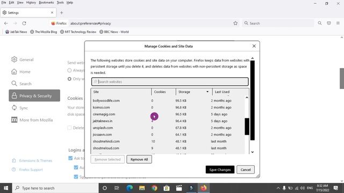This screenshot has height=193, width=344.
Task: Open the Firefox hamburger application menu
Action: pyautogui.click(x=338, y=23)
